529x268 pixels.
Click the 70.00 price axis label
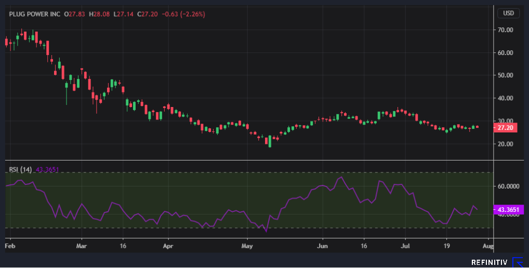click(505, 30)
